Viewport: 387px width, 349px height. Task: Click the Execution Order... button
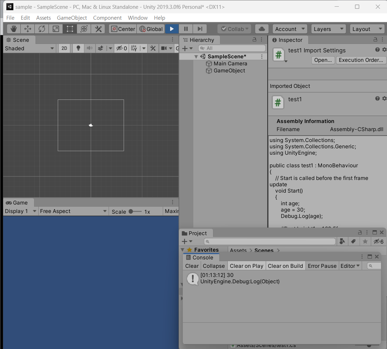click(361, 60)
